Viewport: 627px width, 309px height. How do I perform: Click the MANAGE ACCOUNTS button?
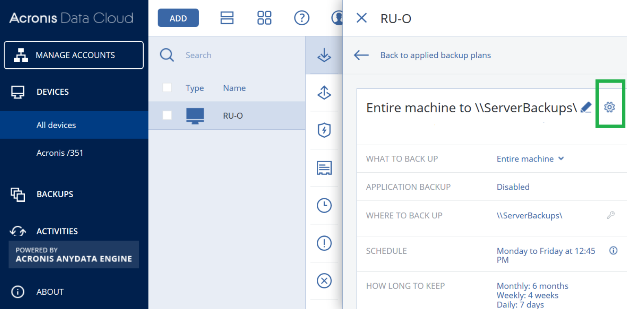(74, 55)
